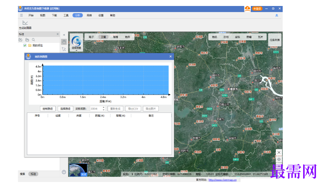Image resolution: width=326 pixels, height=187 pixels.
Task: Collapse the left panel arrow
Action: pos(64,35)
